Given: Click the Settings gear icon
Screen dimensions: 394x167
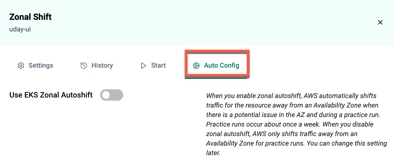Looking at the screenshot, I should click(x=21, y=66).
